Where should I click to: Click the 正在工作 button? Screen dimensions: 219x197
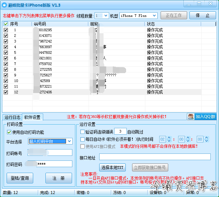[174, 15]
